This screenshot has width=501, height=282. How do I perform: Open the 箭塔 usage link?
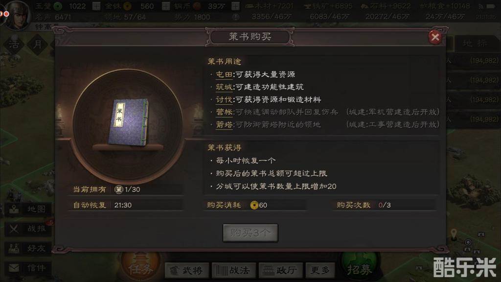tap(224, 125)
